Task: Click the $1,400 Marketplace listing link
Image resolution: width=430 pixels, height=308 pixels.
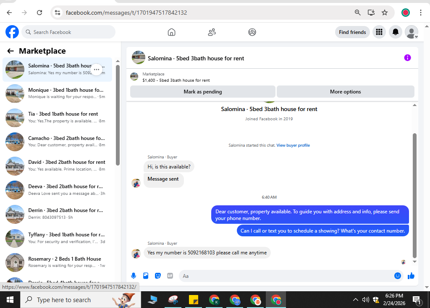Action: point(176,80)
